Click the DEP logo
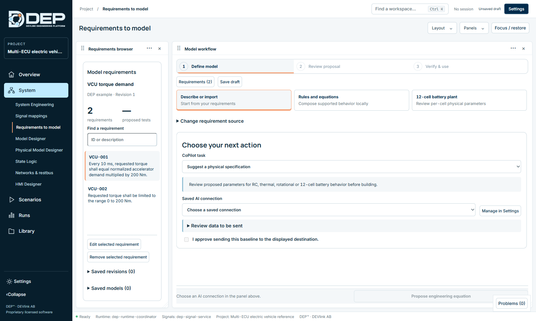Screen dimensions: 536x321 [x=37, y=19]
